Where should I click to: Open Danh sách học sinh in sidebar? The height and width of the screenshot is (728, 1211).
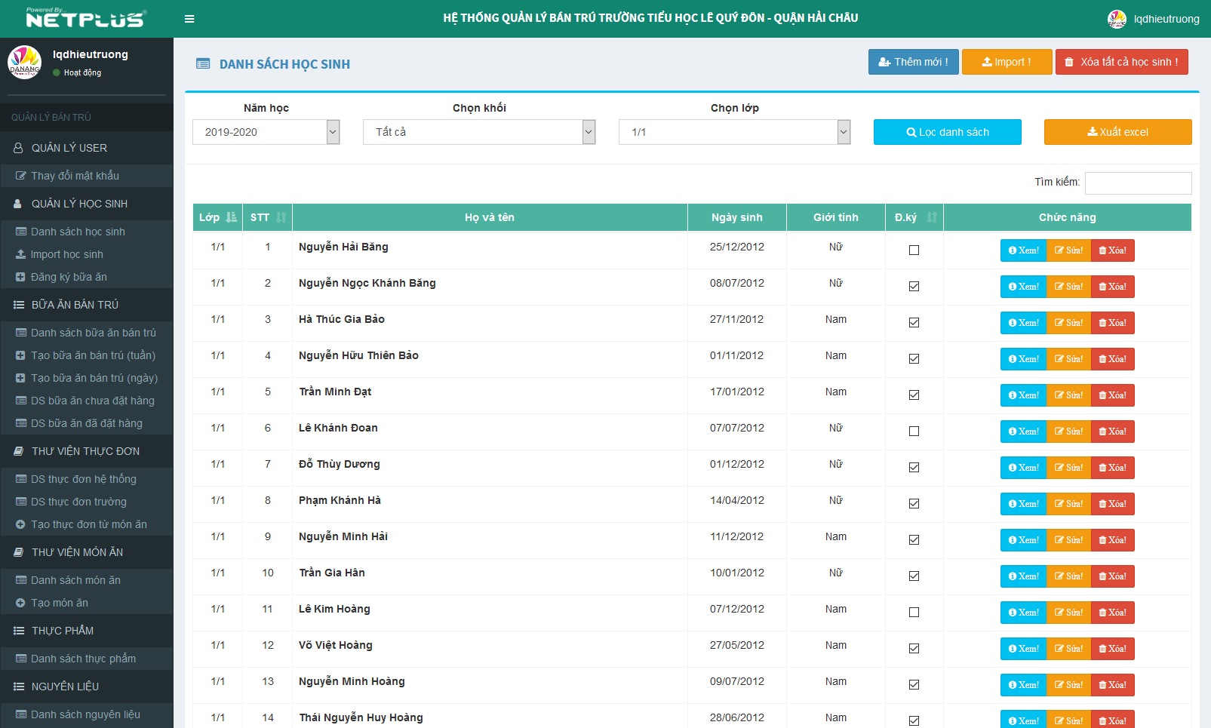click(x=78, y=232)
